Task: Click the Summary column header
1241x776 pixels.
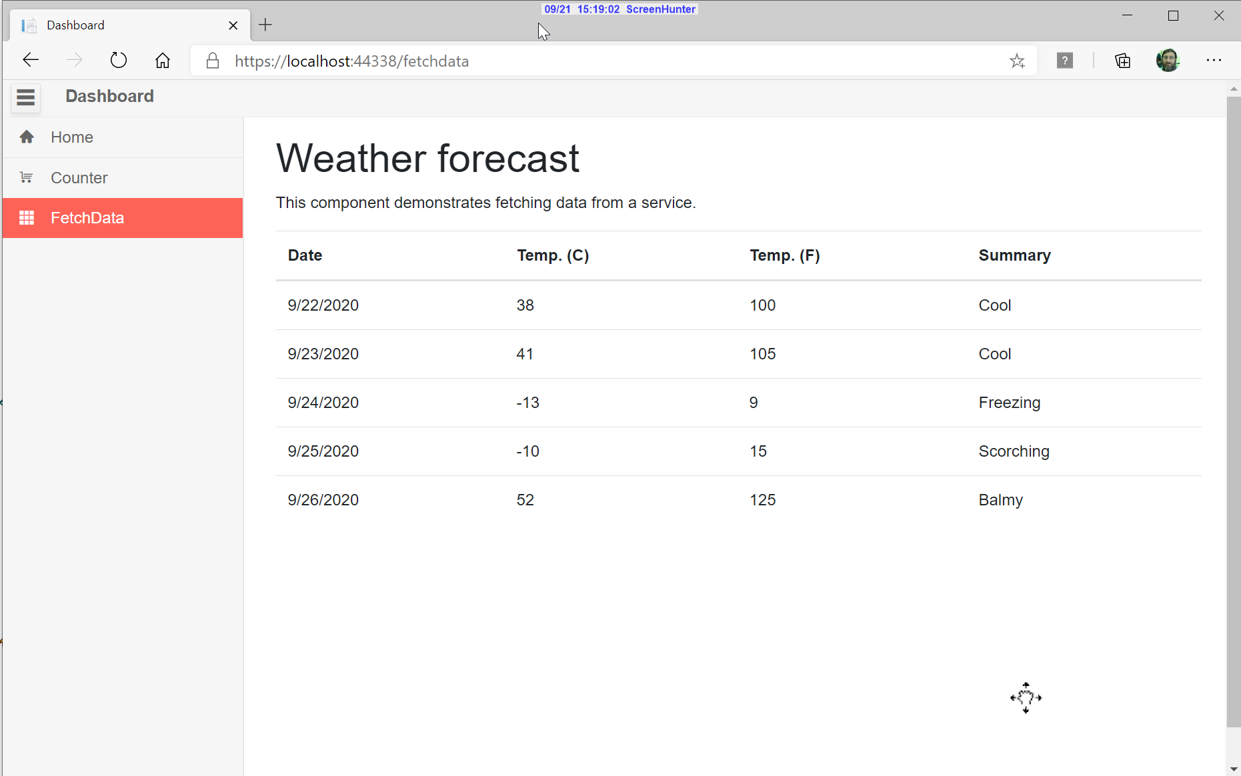Action: pos(1014,255)
